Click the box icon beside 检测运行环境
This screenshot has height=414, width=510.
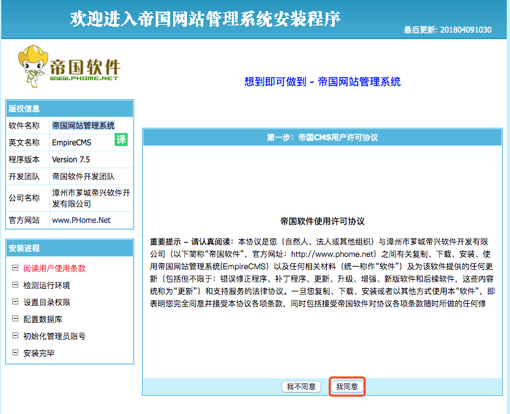[x=15, y=285]
